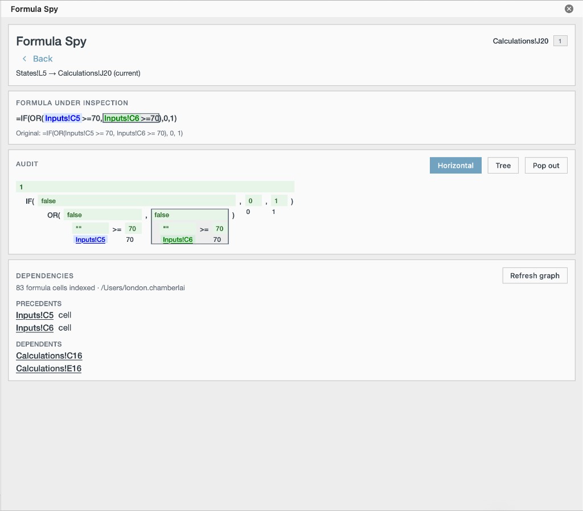Switch audit view to Horizontal
Viewport: 583px width, 511px height.
455,166
